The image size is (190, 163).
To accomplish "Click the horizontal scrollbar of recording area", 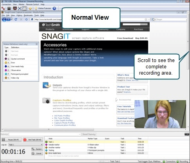I will tap(49, 130).
